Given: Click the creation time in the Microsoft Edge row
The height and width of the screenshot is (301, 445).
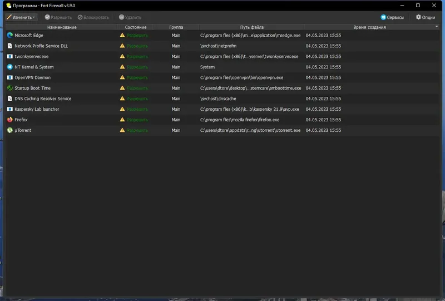Looking at the screenshot, I should [x=323, y=36].
